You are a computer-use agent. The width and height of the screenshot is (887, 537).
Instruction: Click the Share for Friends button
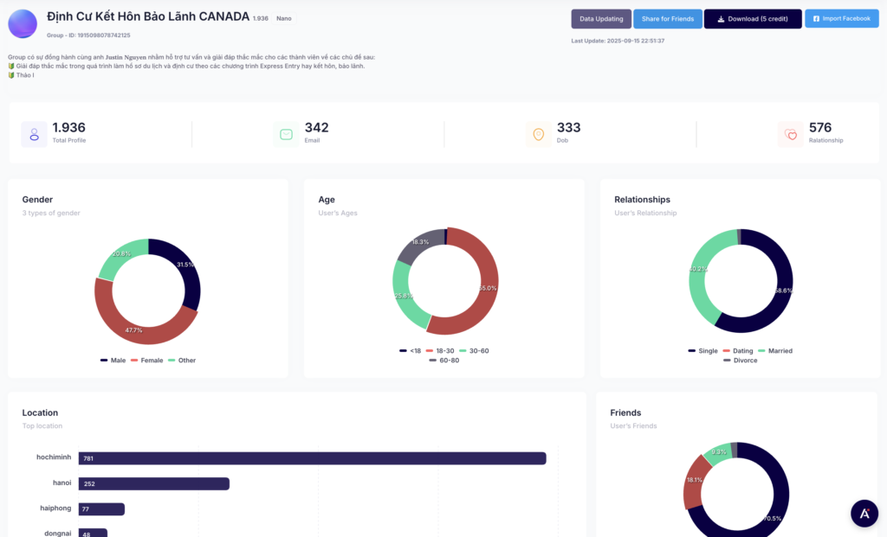point(666,18)
